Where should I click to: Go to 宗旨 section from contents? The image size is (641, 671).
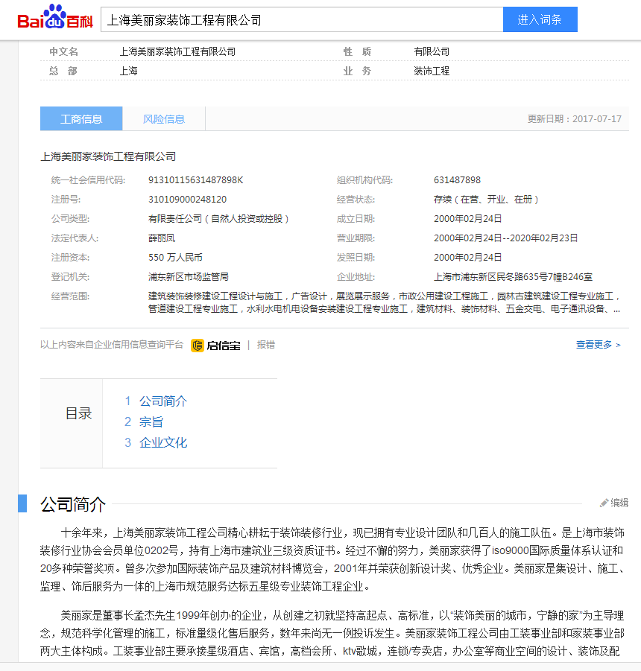pyautogui.click(x=151, y=422)
